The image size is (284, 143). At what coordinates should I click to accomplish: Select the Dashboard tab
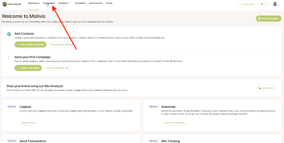click(34, 3)
